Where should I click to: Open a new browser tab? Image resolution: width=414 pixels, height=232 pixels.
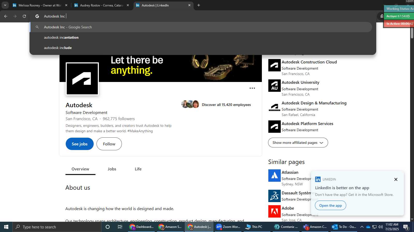tap(199, 5)
